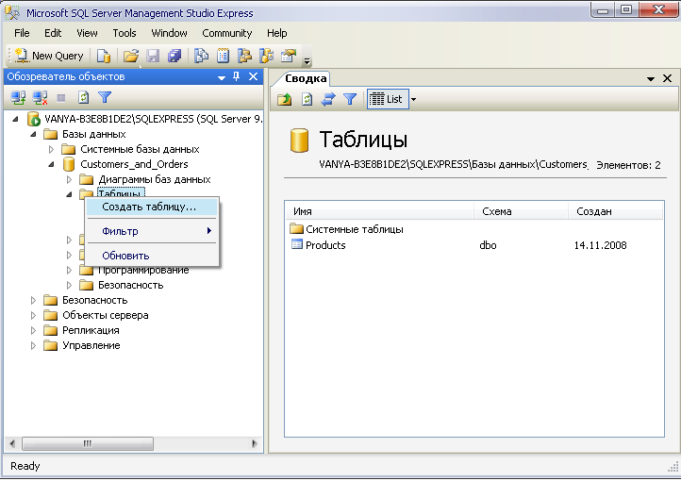Screen dimensions: 681x481
Task: Close the Сводка tab window
Action: point(668,78)
